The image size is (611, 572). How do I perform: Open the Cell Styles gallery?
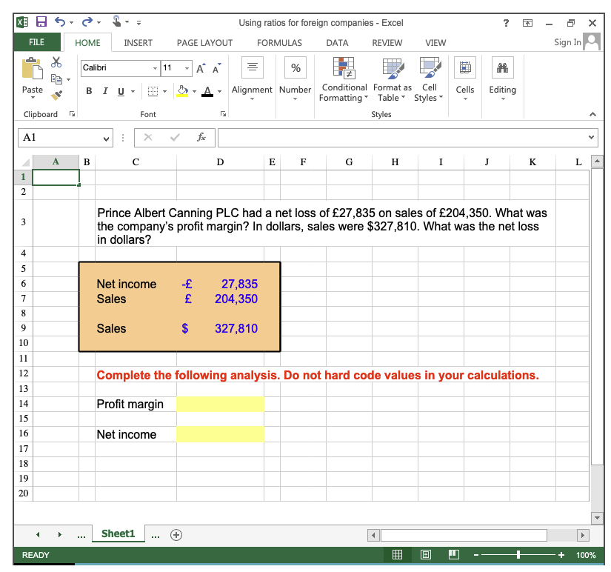coord(429,80)
